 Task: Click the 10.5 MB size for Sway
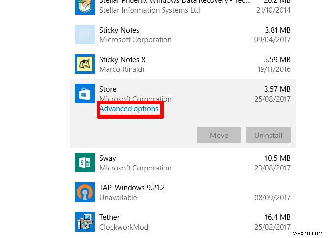point(278,158)
